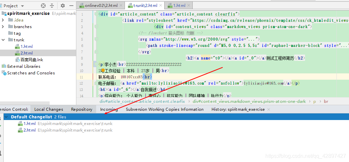Collapse the Default Changelist node
Viewport: 349px width, 162px height.
[6, 117]
